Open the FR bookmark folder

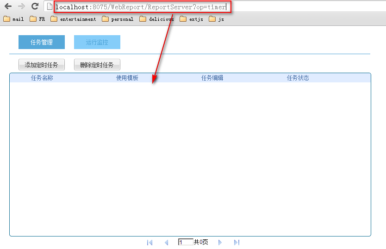(37, 19)
